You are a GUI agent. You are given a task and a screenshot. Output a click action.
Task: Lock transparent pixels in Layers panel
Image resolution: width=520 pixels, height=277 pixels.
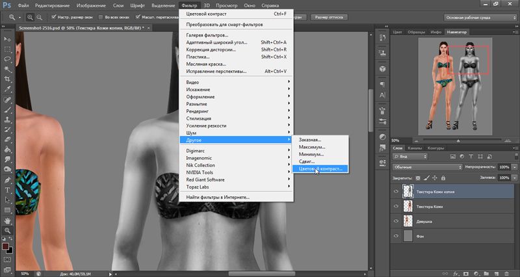(x=418, y=178)
